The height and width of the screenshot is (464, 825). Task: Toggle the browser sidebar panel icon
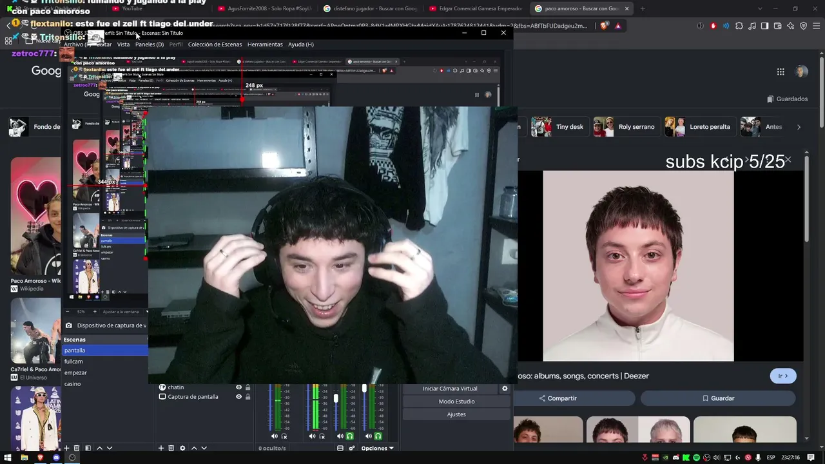coord(764,26)
